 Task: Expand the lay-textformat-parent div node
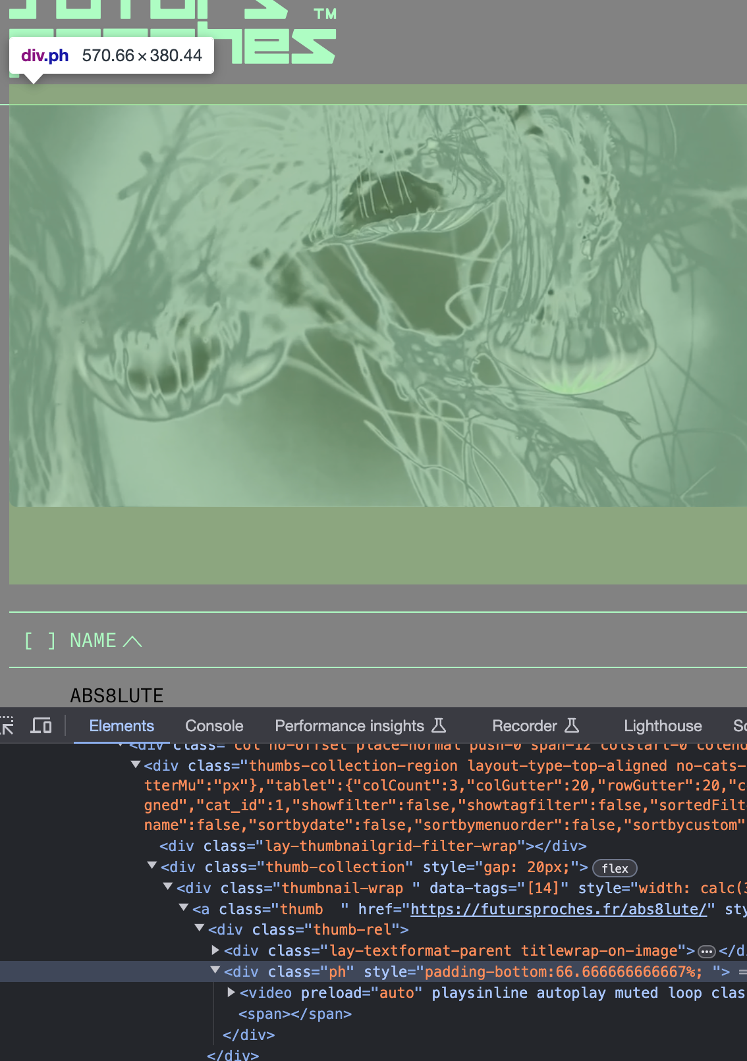pos(215,950)
